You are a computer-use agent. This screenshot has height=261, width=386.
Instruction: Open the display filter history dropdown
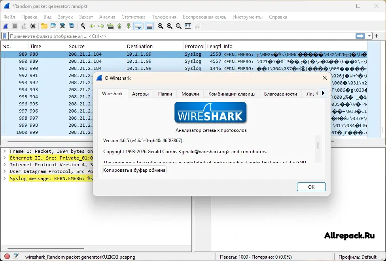(369, 36)
